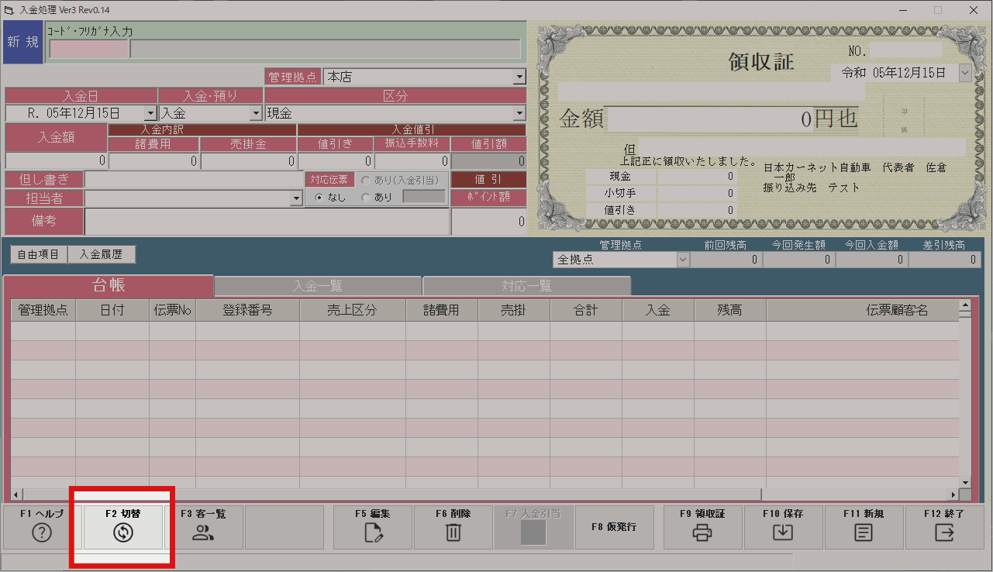This screenshot has width=993, height=572.
Task: Click the app icon in title bar
Action: tap(9, 10)
